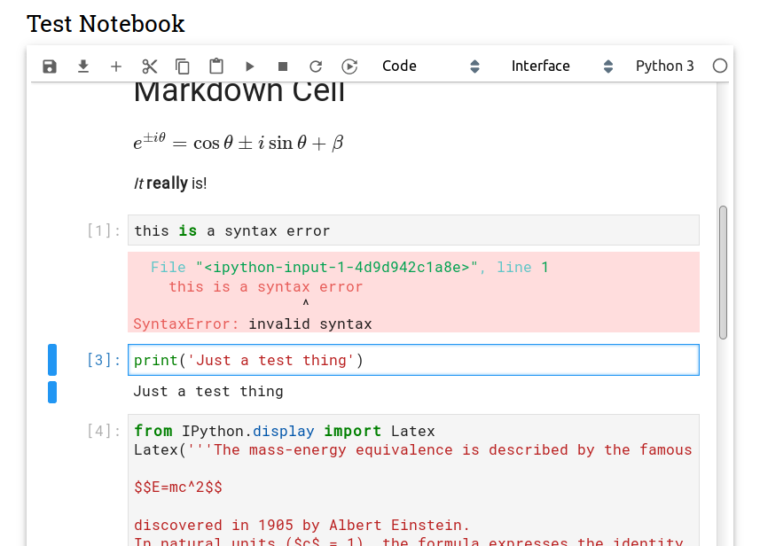Click into the print('Just a test thing') cell

click(413, 360)
